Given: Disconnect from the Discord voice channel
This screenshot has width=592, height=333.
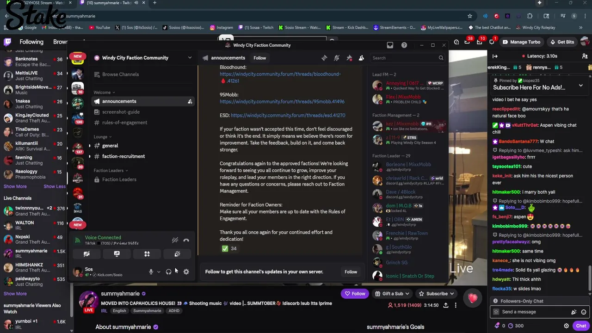Looking at the screenshot, I should point(186,240).
